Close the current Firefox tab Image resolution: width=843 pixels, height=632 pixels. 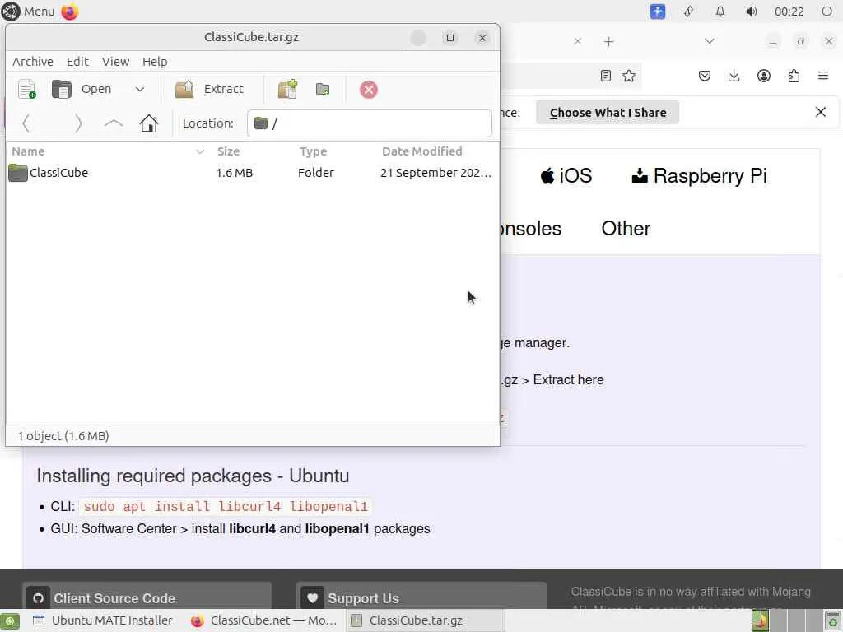click(x=577, y=41)
